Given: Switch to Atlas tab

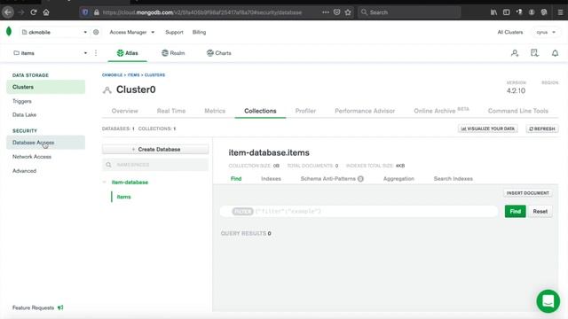Looking at the screenshot, I should point(128,53).
